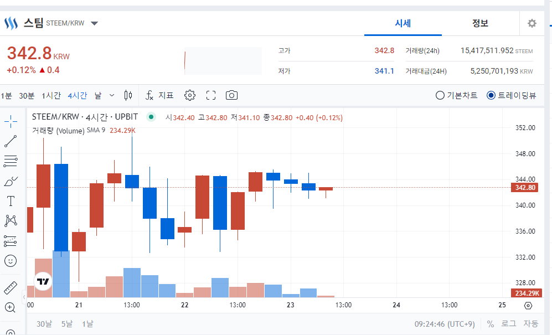Click the zoom in magnifier tool
Viewport: 552px width, 335px height.
(x=10, y=307)
